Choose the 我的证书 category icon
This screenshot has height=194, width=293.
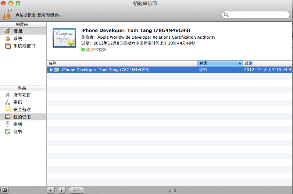point(8,117)
